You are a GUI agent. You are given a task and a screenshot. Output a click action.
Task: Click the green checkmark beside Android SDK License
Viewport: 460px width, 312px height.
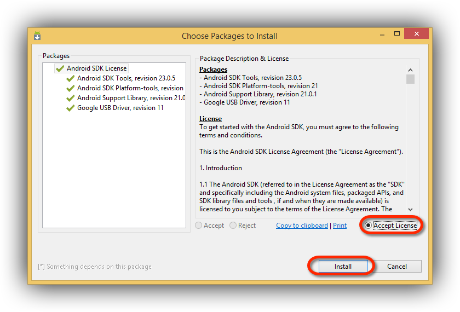(60, 68)
